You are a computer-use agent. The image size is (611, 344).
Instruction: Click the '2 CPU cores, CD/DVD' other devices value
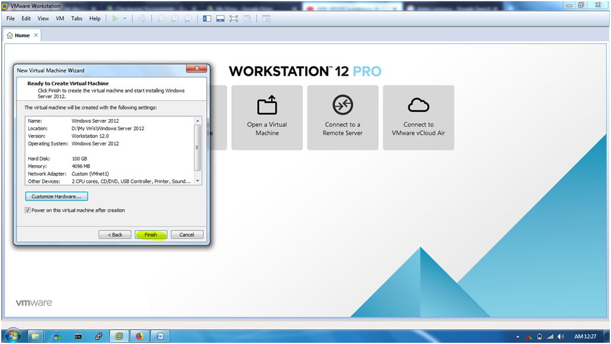pyautogui.click(x=131, y=181)
